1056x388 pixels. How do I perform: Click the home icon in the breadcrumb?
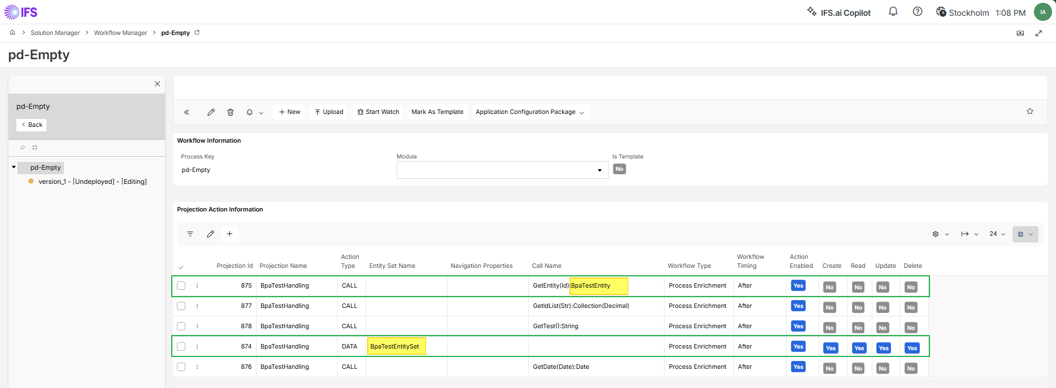12,33
